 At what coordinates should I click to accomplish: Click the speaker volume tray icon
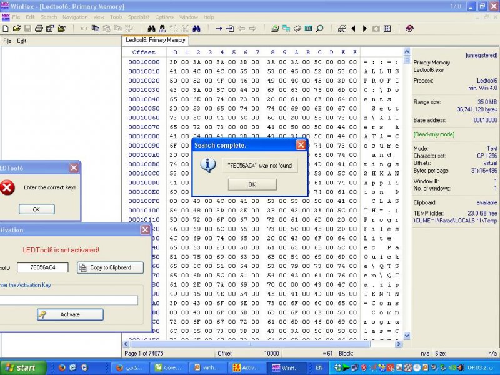tap(461, 367)
